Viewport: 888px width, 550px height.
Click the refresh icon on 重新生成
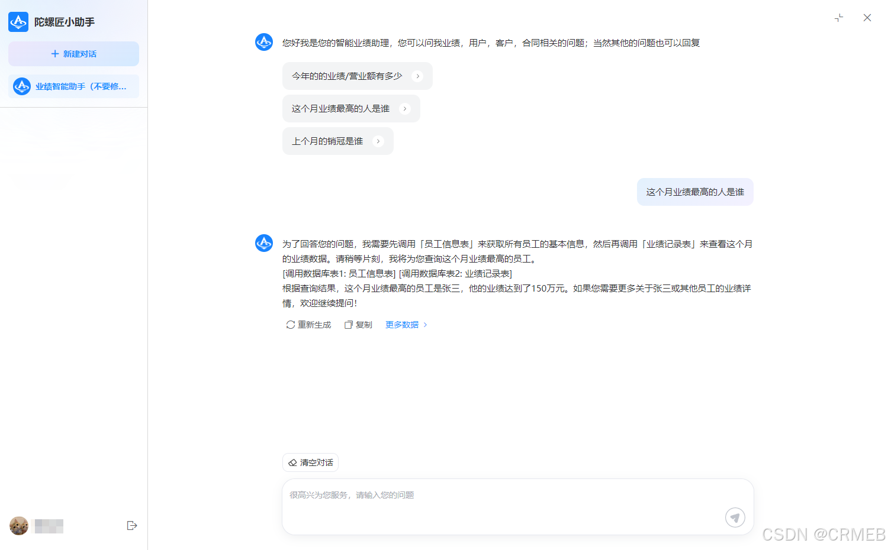(x=289, y=324)
